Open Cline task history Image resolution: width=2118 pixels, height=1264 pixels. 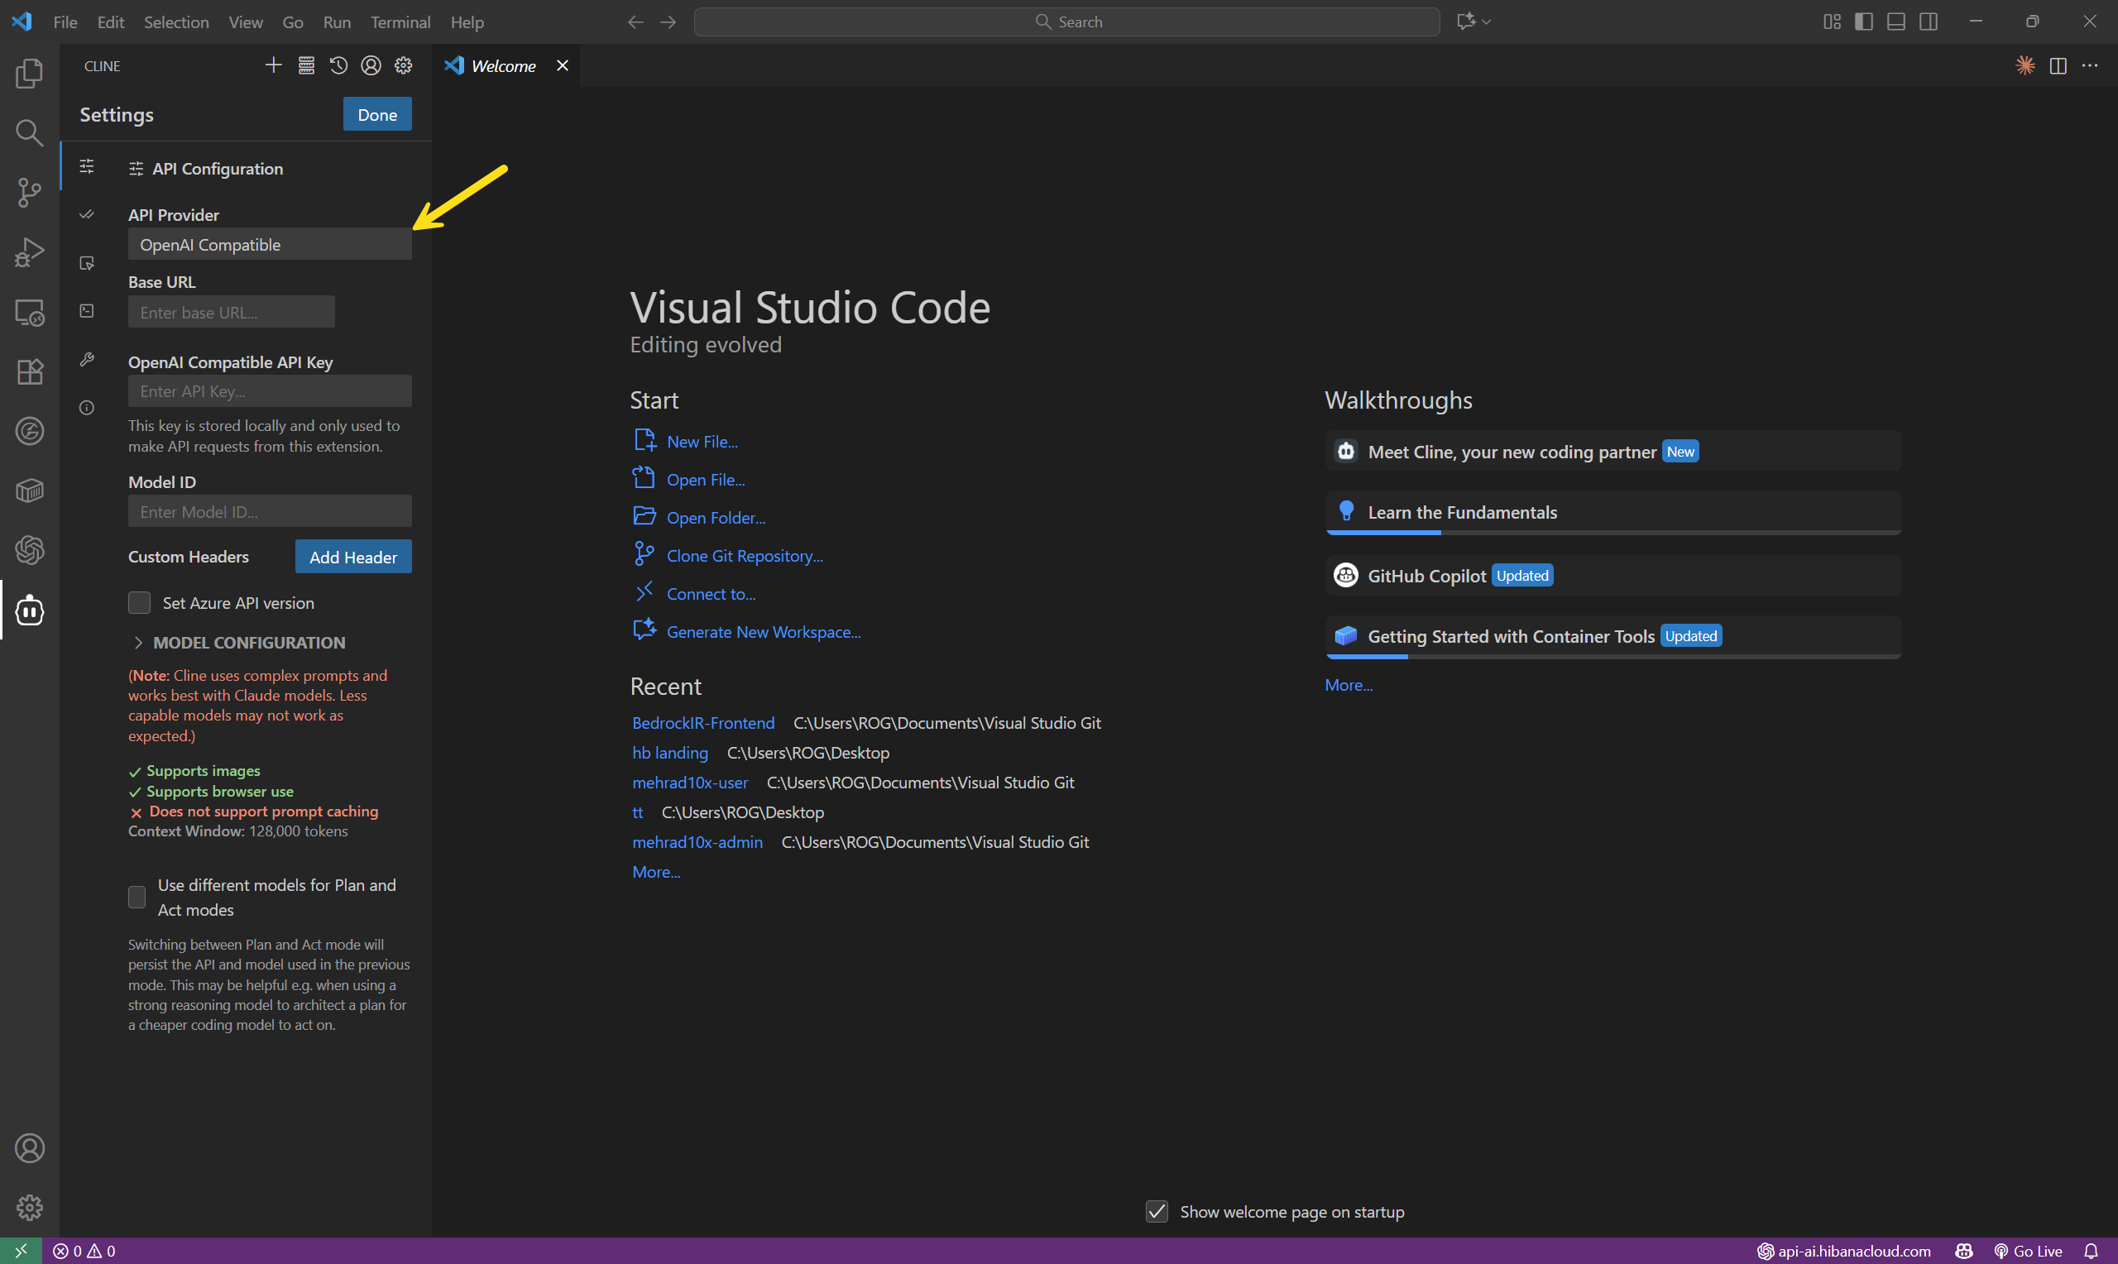(338, 65)
